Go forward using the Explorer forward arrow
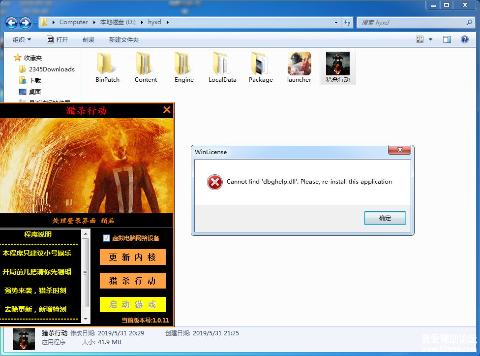Viewport: 480px width, 356px height. pyautogui.click(x=25, y=23)
